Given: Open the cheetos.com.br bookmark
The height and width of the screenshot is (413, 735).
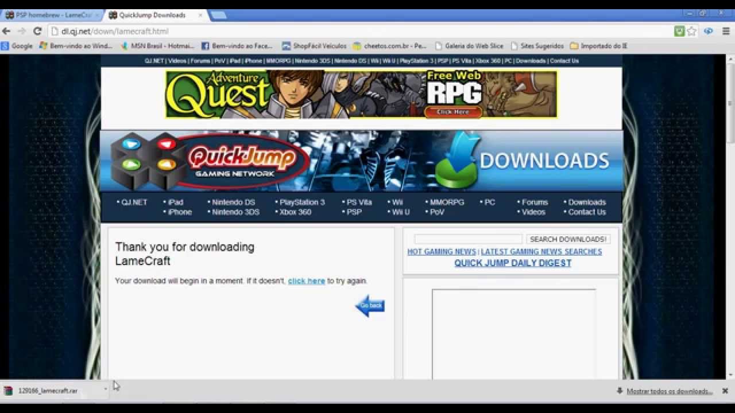Looking at the screenshot, I should click(x=390, y=46).
